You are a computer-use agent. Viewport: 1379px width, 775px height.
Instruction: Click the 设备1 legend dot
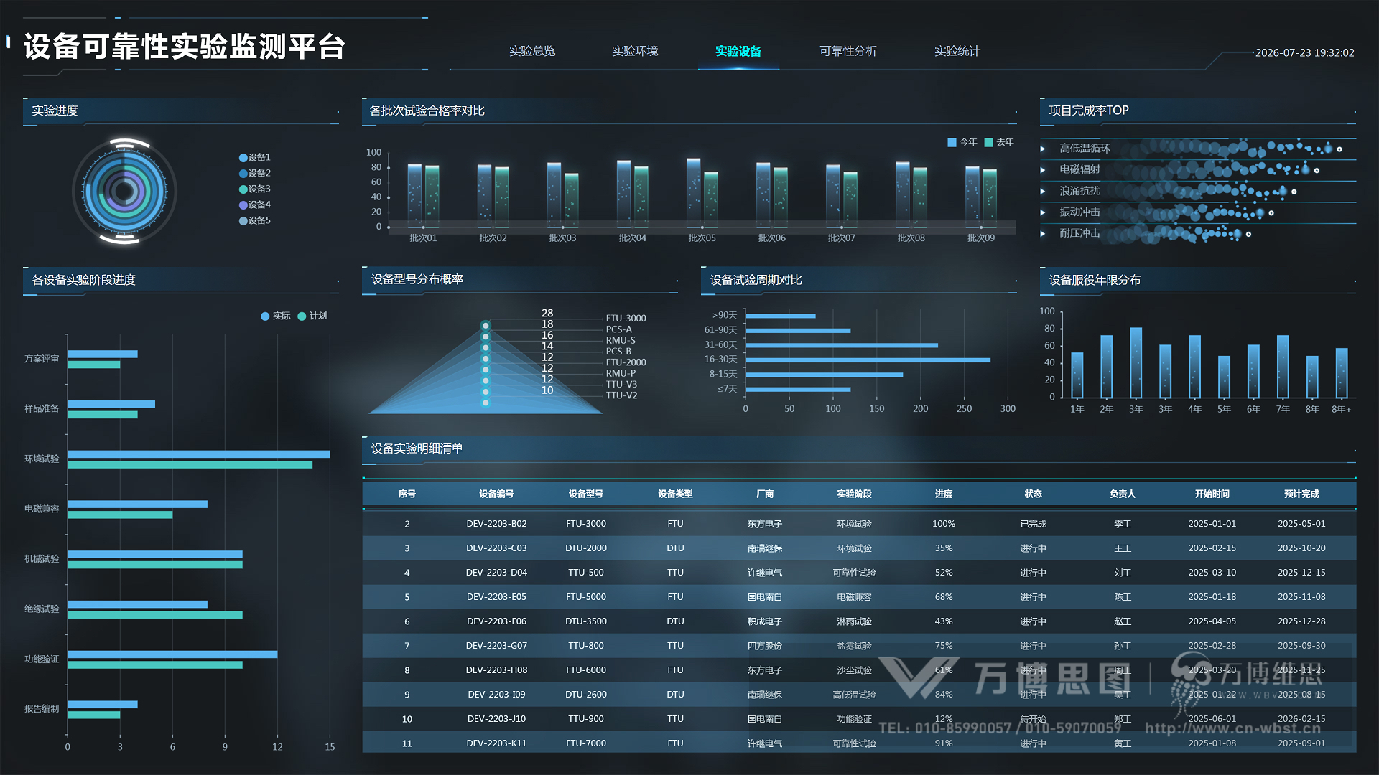243,158
